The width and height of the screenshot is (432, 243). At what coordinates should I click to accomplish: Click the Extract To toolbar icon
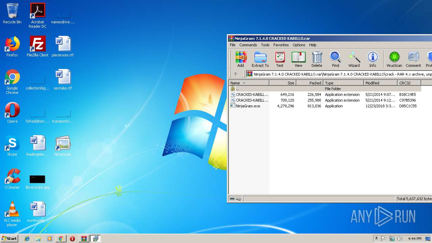pyautogui.click(x=260, y=59)
